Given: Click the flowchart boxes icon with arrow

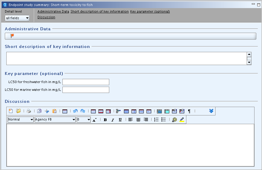Looking at the screenshot, I should [x=119, y=111].
